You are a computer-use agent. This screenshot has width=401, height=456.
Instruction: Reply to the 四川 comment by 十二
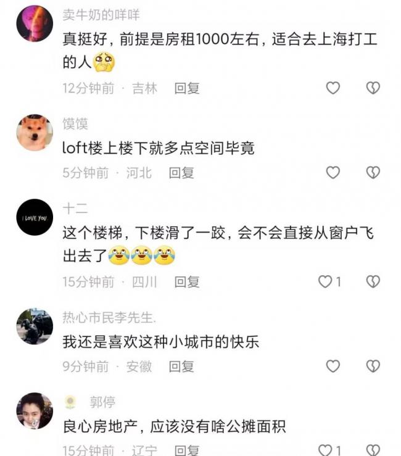[x=187, y=282]
